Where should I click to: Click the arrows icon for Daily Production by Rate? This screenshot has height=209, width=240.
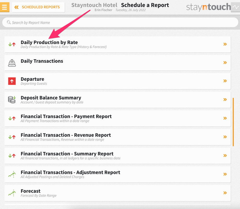[12, 44]
